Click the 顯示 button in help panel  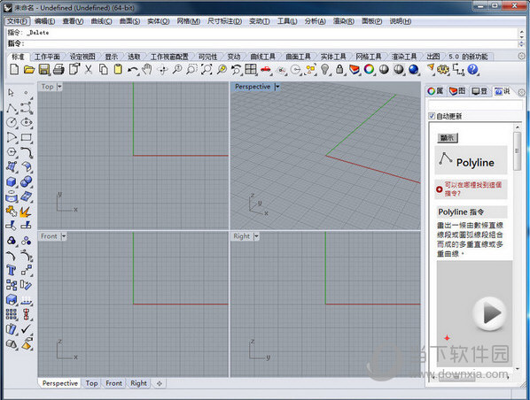pyautogui.click(x=448, y=138)
